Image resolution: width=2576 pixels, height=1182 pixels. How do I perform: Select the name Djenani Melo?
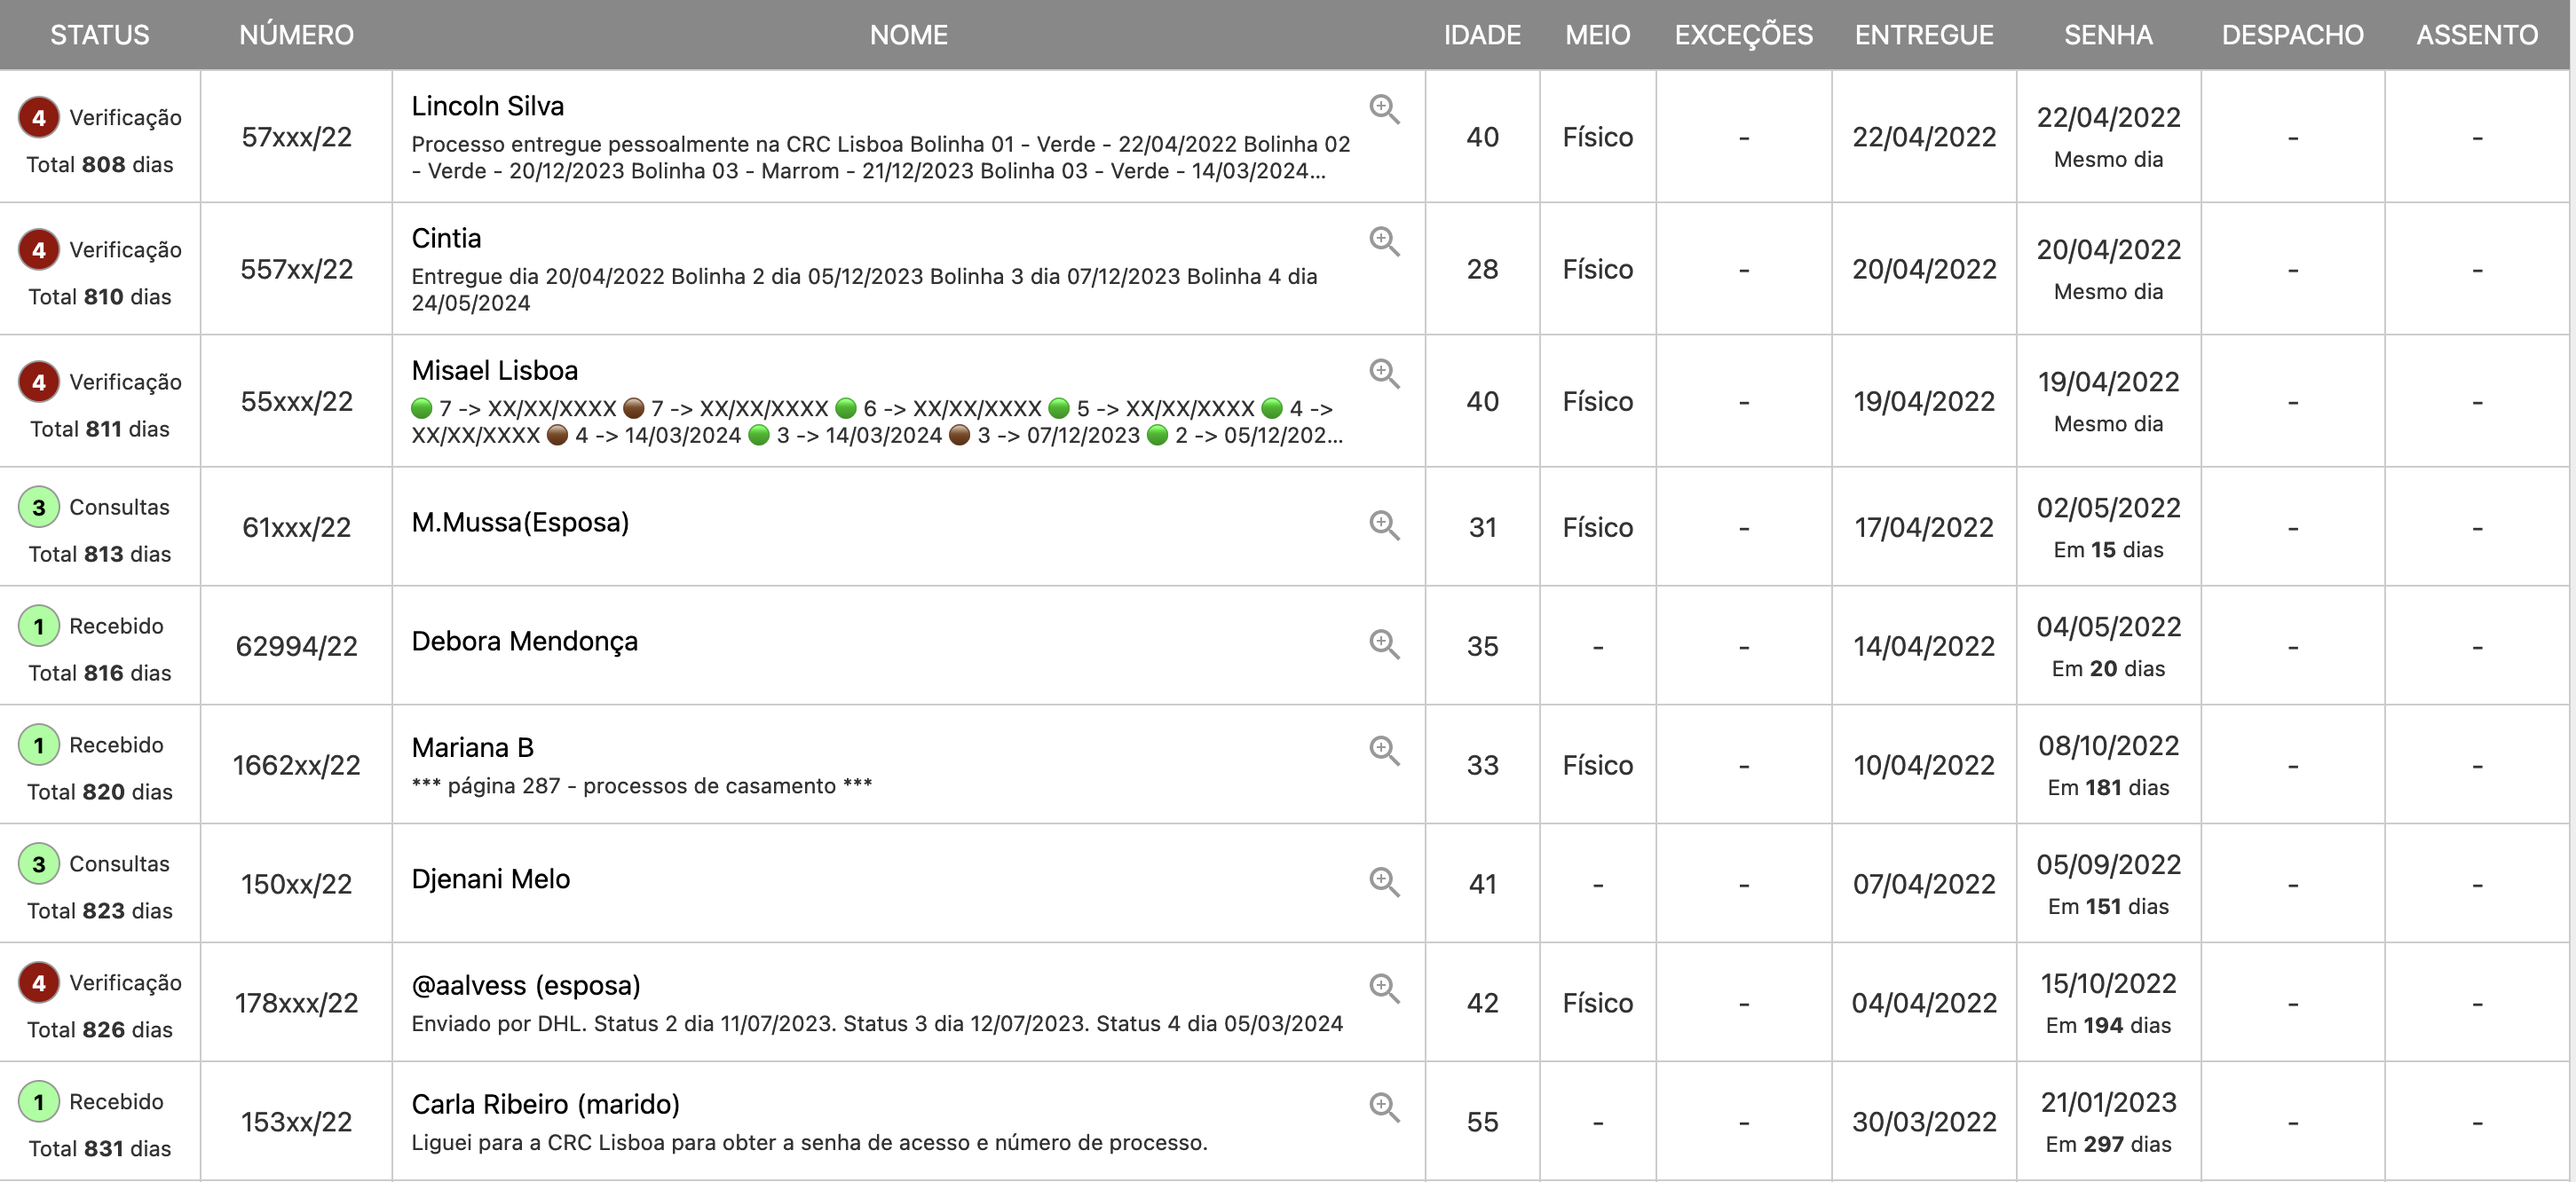click(x=490, y=879)
